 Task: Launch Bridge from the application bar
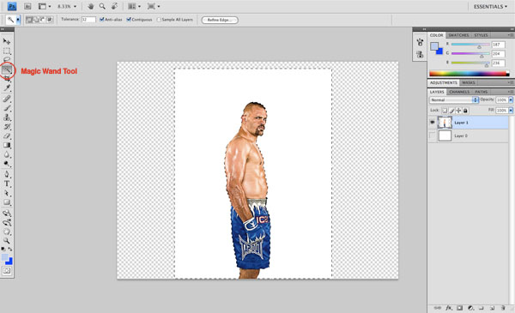point(27,6)
